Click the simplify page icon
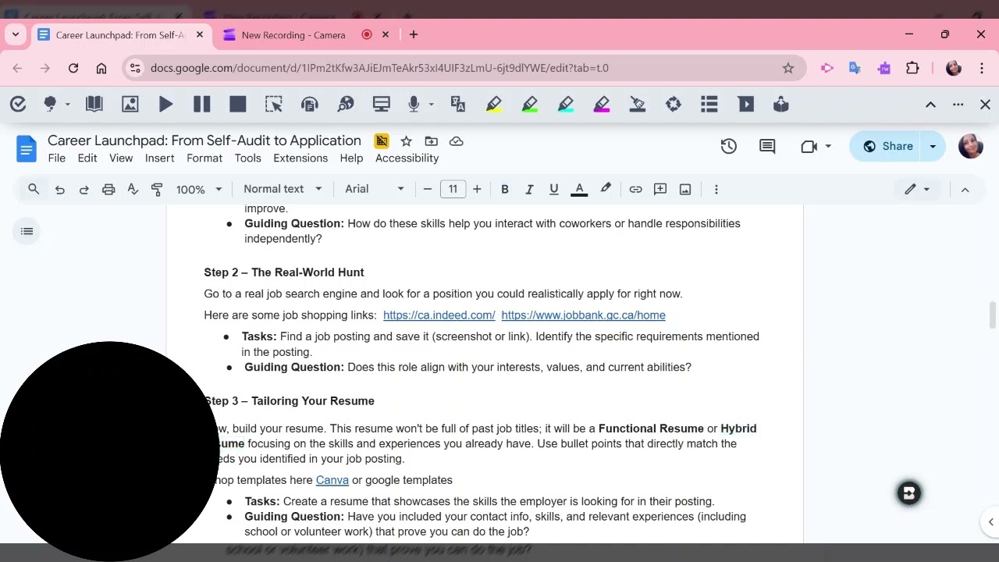999x562 pixels. click(746, 104)
